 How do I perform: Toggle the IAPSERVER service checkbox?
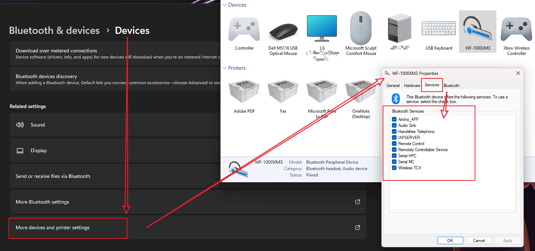coord(394,138)
